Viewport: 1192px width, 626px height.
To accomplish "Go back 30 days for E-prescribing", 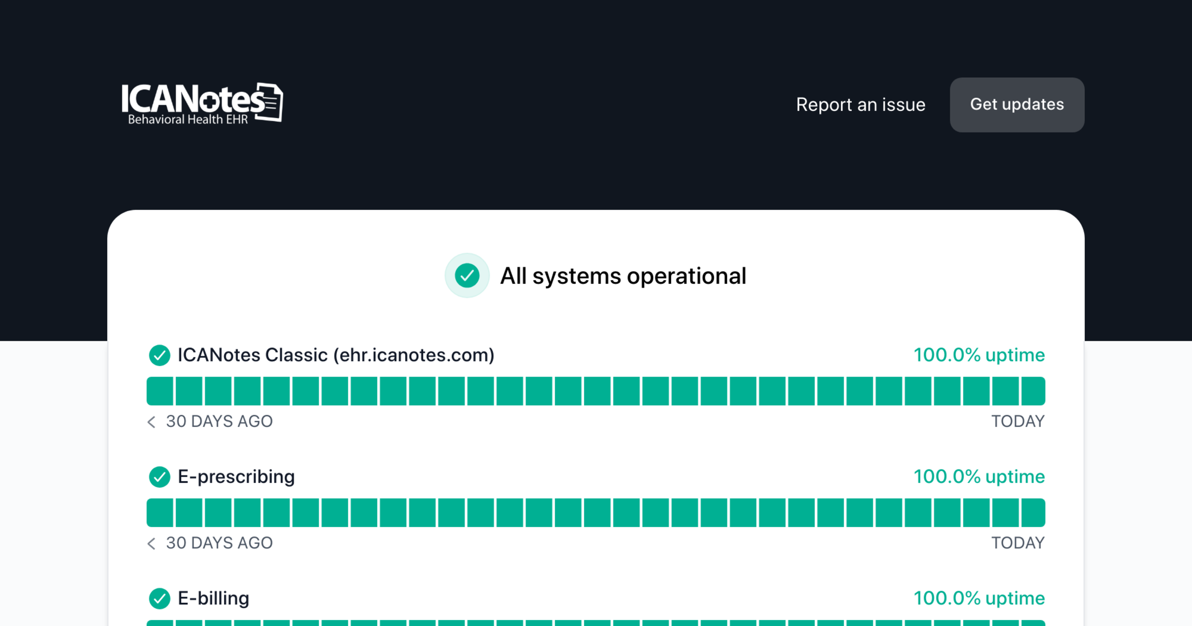I will coord(151,544).
